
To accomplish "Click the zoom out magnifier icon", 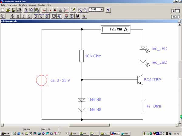I will pos(80,10).
